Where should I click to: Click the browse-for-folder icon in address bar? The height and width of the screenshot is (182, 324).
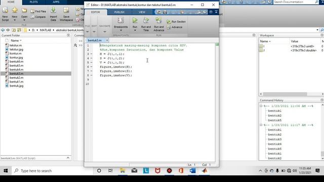pyautogui.click(x=19, y=30)
